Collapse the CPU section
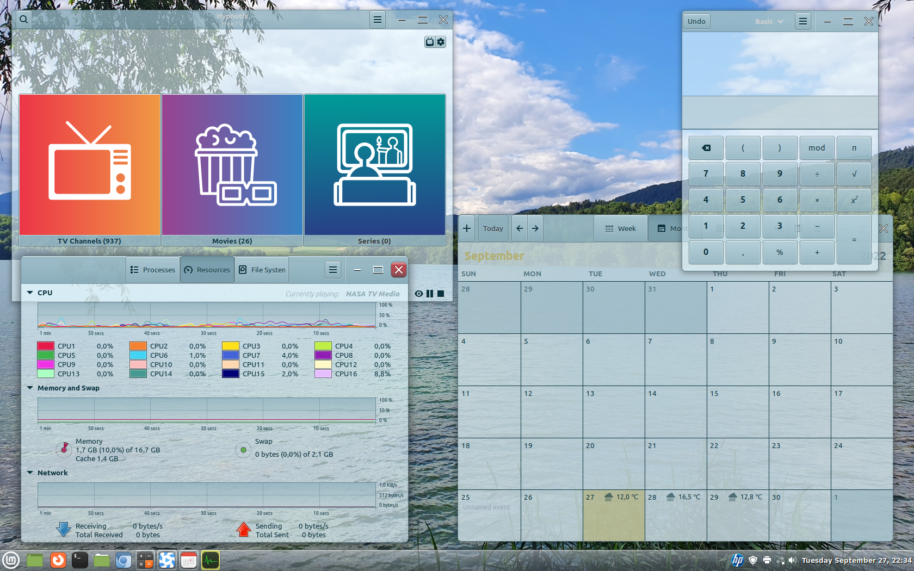This screenshot has width=914, height=571. tap(30, 293)
